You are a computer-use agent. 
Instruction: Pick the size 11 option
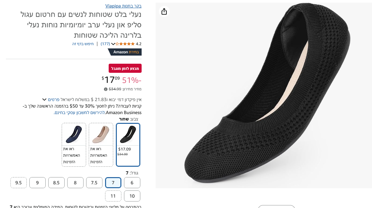(x=113, y=196)
